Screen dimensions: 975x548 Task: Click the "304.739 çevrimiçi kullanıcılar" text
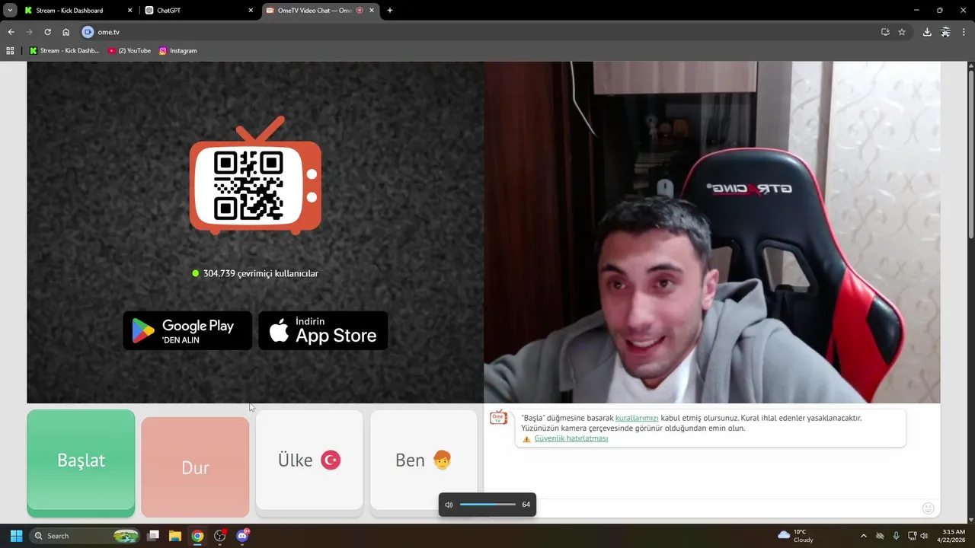[261, 273]
